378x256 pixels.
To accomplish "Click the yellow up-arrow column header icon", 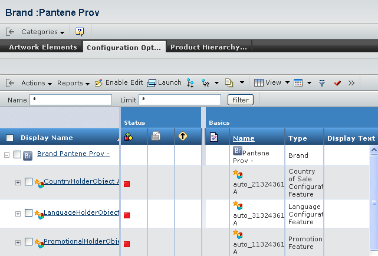I will pos(183,136).
